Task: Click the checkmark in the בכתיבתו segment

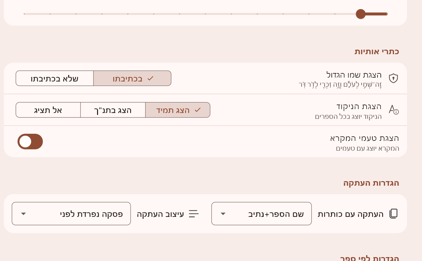Action: [150, 78]
